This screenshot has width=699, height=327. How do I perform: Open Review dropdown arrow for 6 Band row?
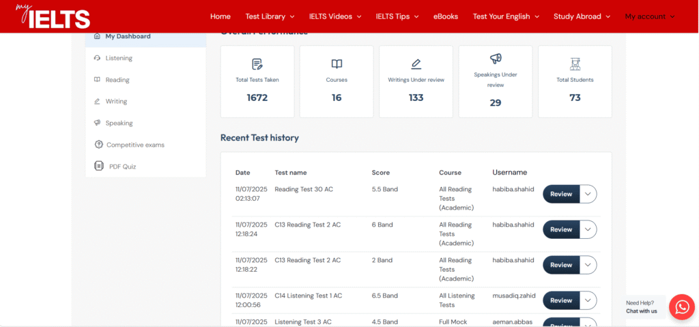pos(588,229)
